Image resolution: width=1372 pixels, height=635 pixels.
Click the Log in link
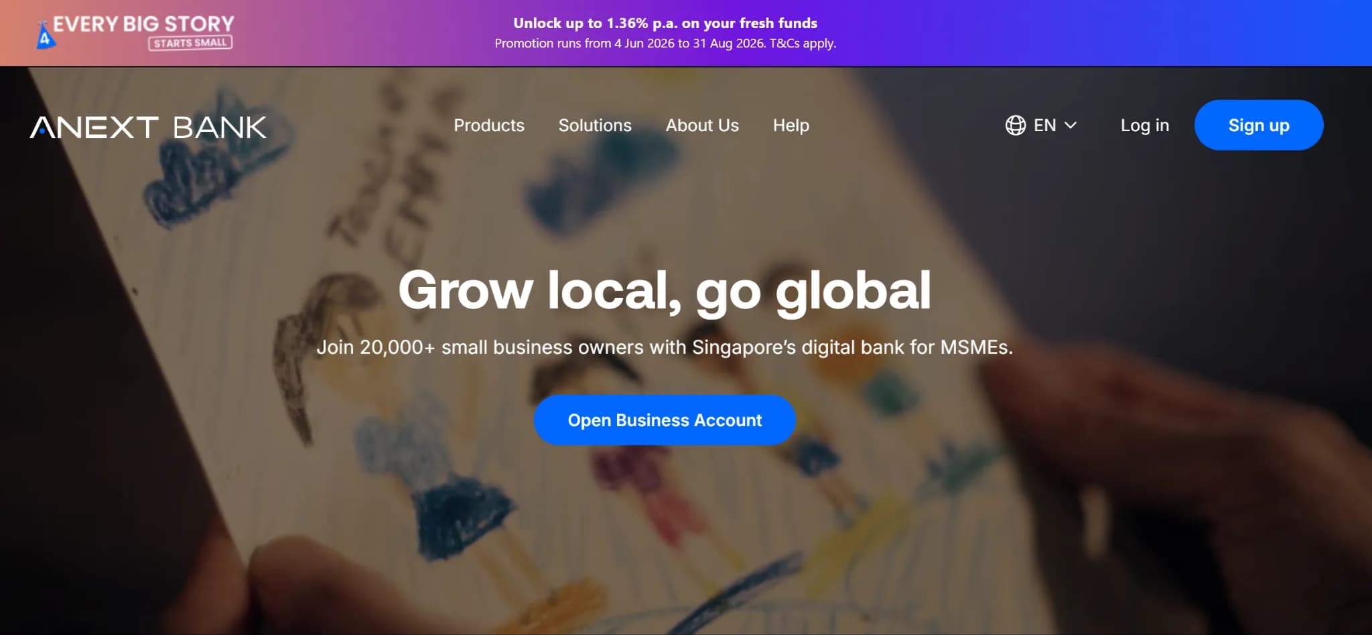coord(1145,125)
